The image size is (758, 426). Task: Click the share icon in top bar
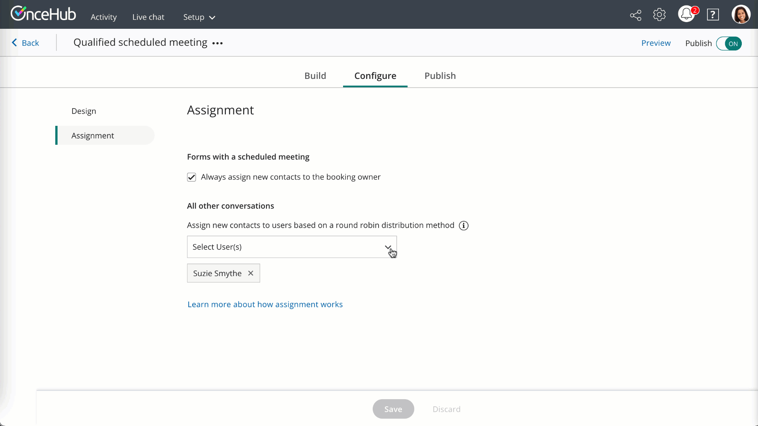click(x=636, y=15)
